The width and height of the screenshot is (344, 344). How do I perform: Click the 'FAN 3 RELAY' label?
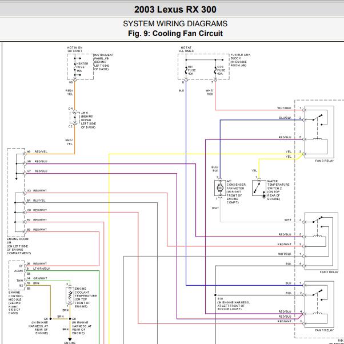click(x=324, y=161)
